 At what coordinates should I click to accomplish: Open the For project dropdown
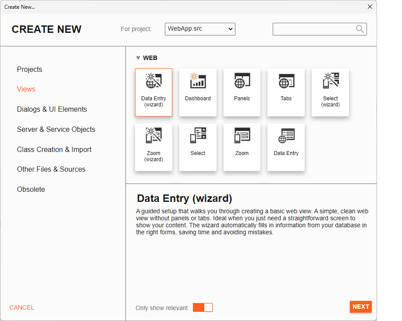click(x=200, y=29)
